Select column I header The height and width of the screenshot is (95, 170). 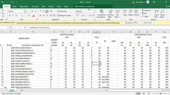tap(96, 32)
